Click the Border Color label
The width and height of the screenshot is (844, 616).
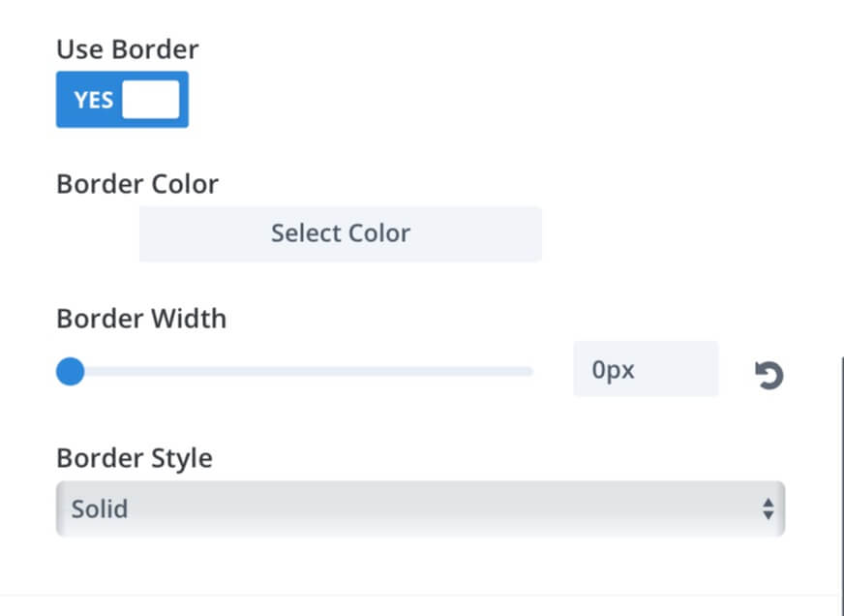coord(137,184)
